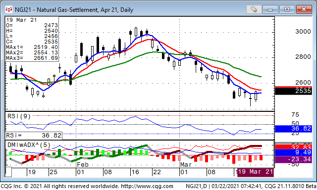Select the 19 Mar 21 date cursor label
Screen dimensions: 317x190
256,172
